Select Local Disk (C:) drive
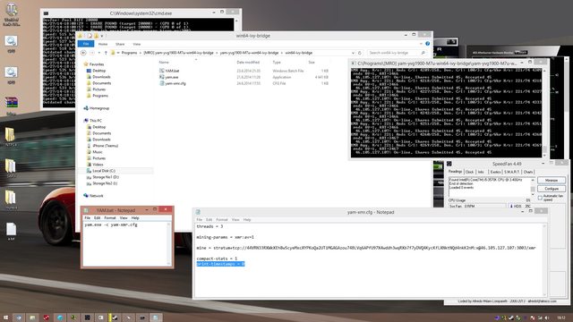This screenshot has height=322, width=573. (104, 171)
